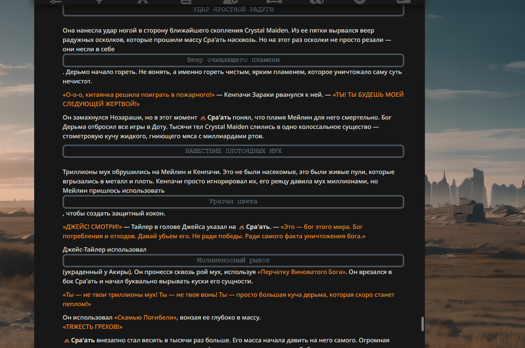Click orange text «Скамью Погибели»
This screenshot has width=525, height=348.
tap(146, 318)
